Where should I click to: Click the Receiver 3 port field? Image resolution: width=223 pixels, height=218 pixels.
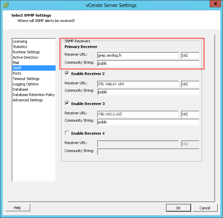coord(190,114)
